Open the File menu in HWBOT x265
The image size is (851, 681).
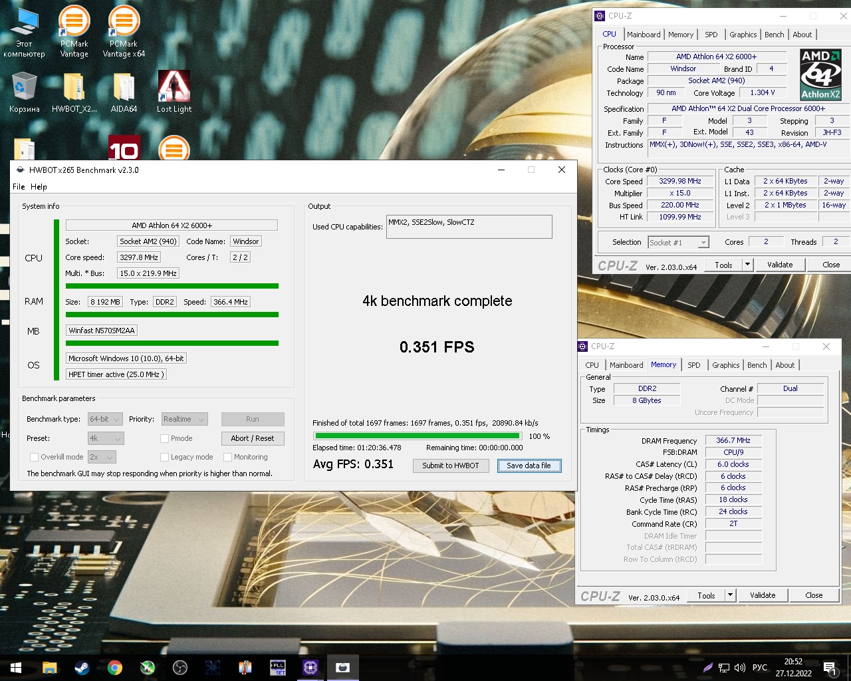click(19, 187)
